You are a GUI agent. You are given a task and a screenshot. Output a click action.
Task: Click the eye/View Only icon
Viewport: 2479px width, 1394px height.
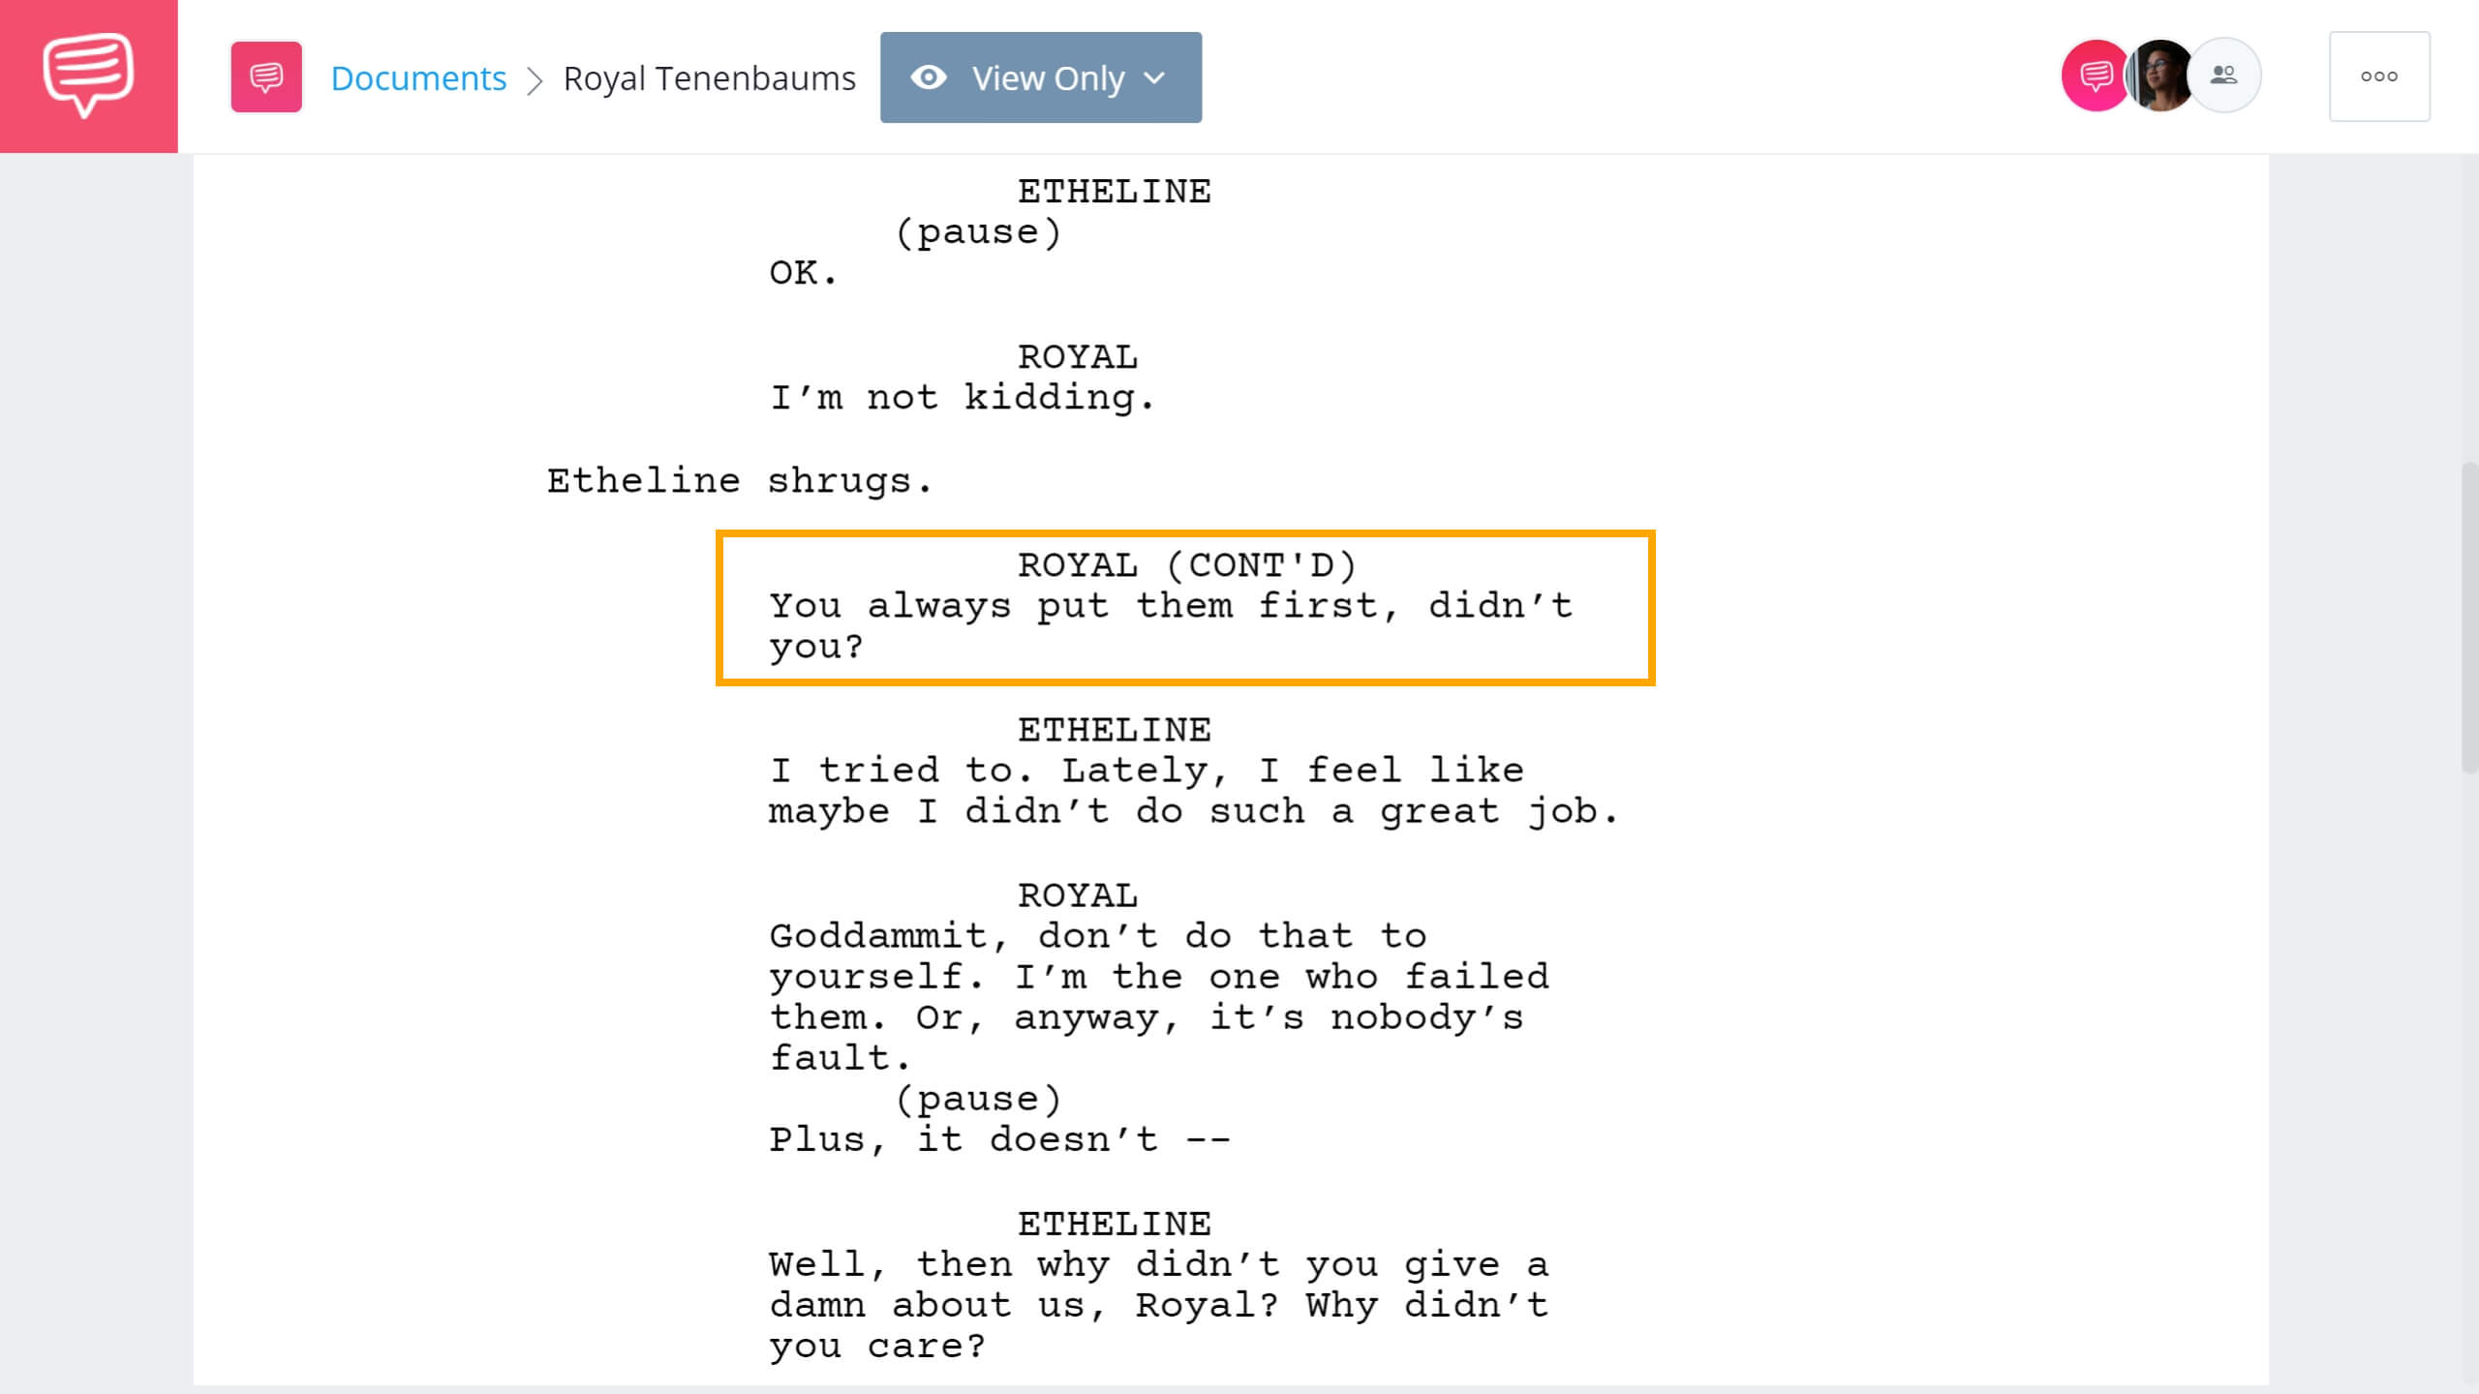pos(928,76)
